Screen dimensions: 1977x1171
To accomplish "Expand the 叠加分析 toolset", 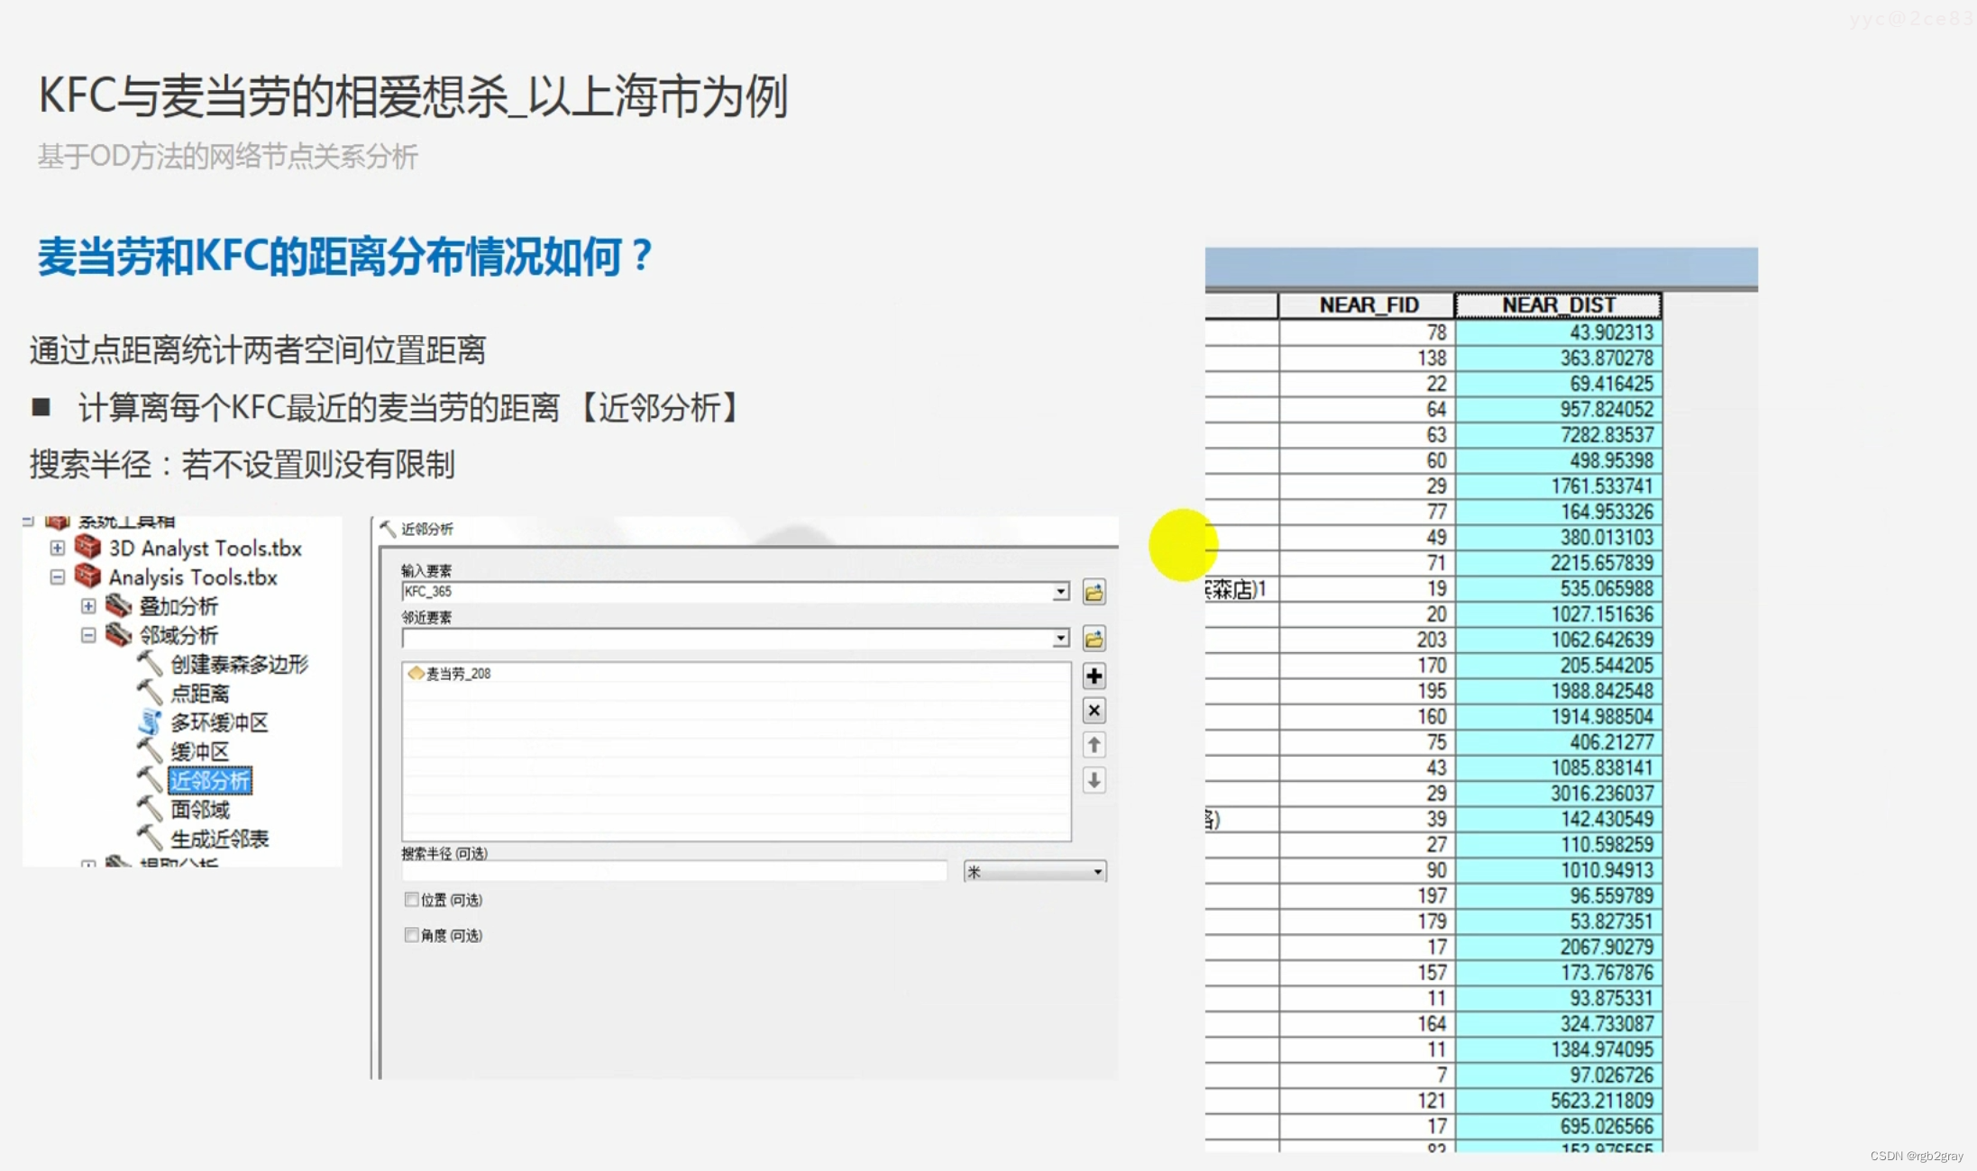I will coord(88,605).
